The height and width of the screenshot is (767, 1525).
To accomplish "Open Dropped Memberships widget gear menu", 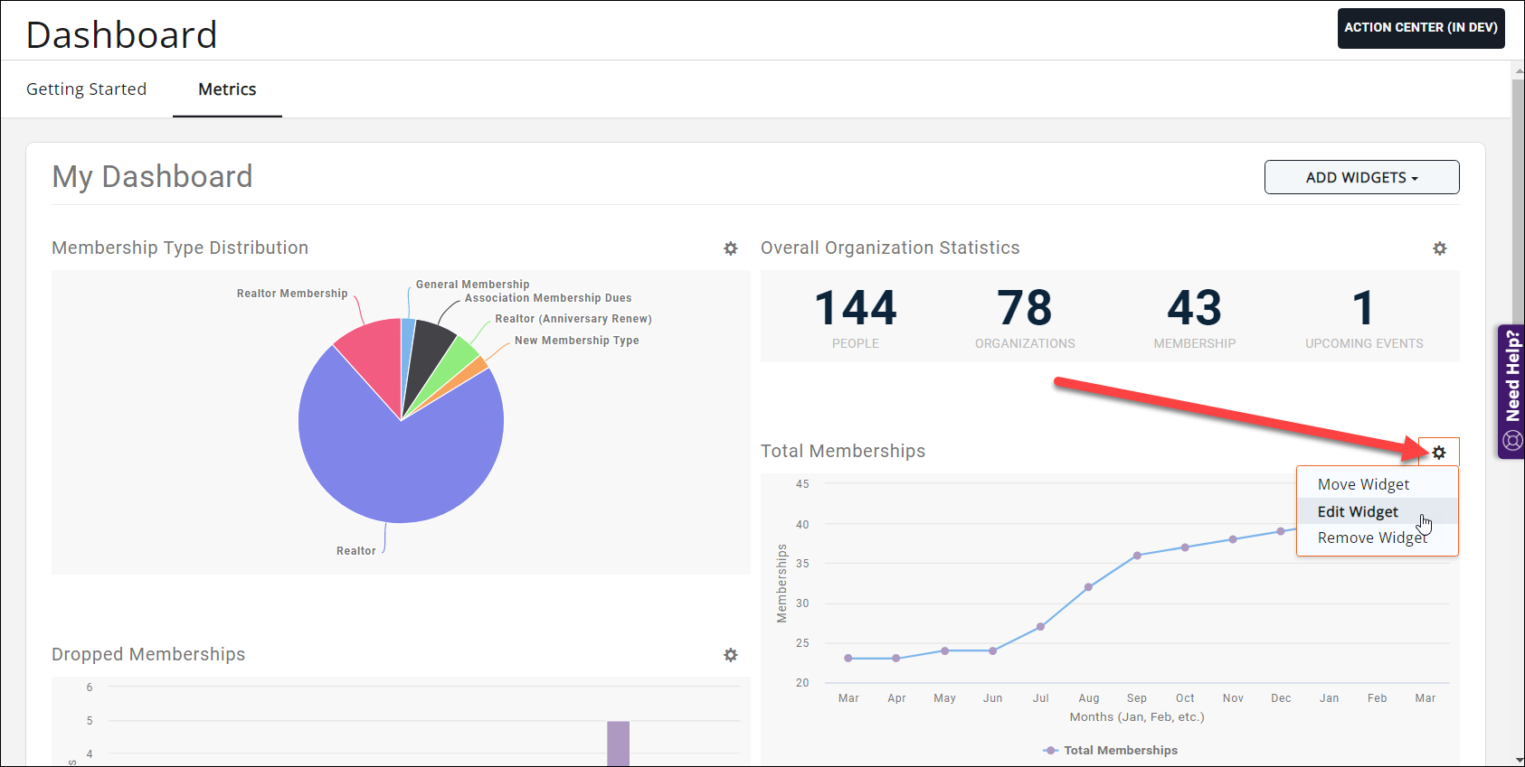I will click(x=731, y=655).
